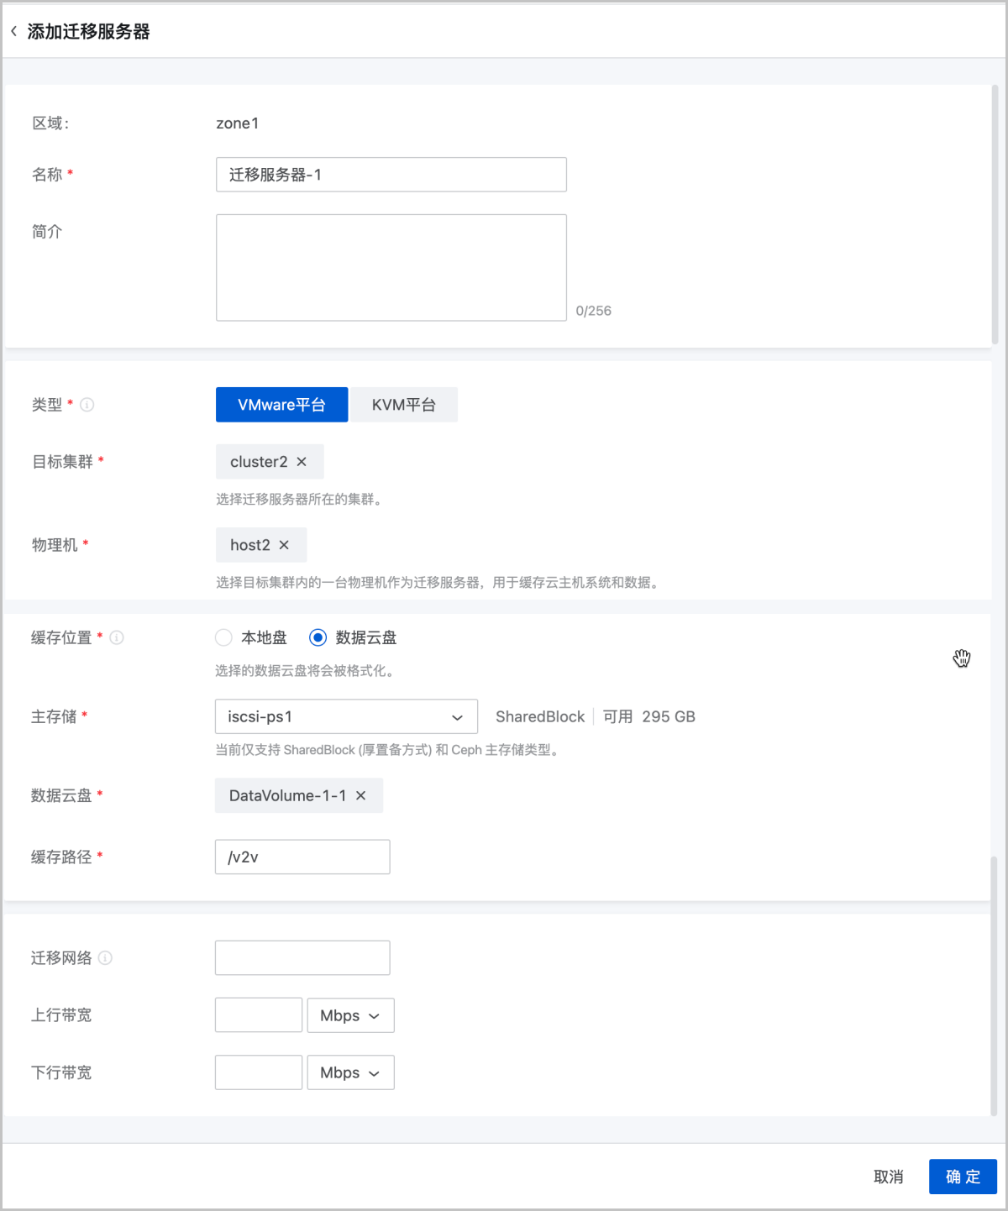The width and height of the screenshot is (1008, 1211).
Task: Click into the 简介 text area
Action: (391, 267)
